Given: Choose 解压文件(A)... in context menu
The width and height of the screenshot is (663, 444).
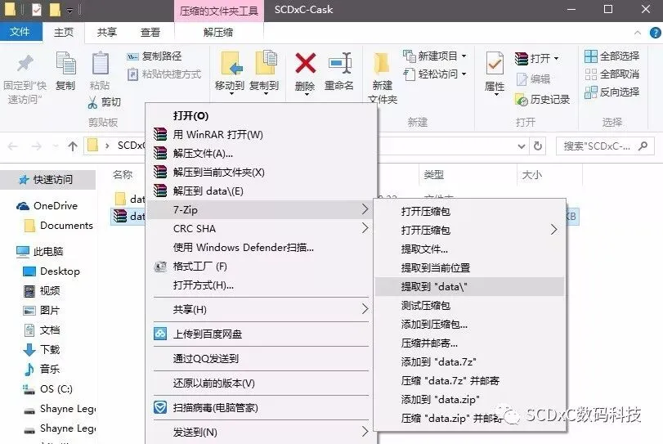Looking at the screenshot, I should pos(261,154).
